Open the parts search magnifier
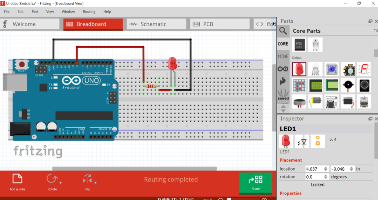Image resolution: width=378 pixels, height=200 pixels. (283, 31)
